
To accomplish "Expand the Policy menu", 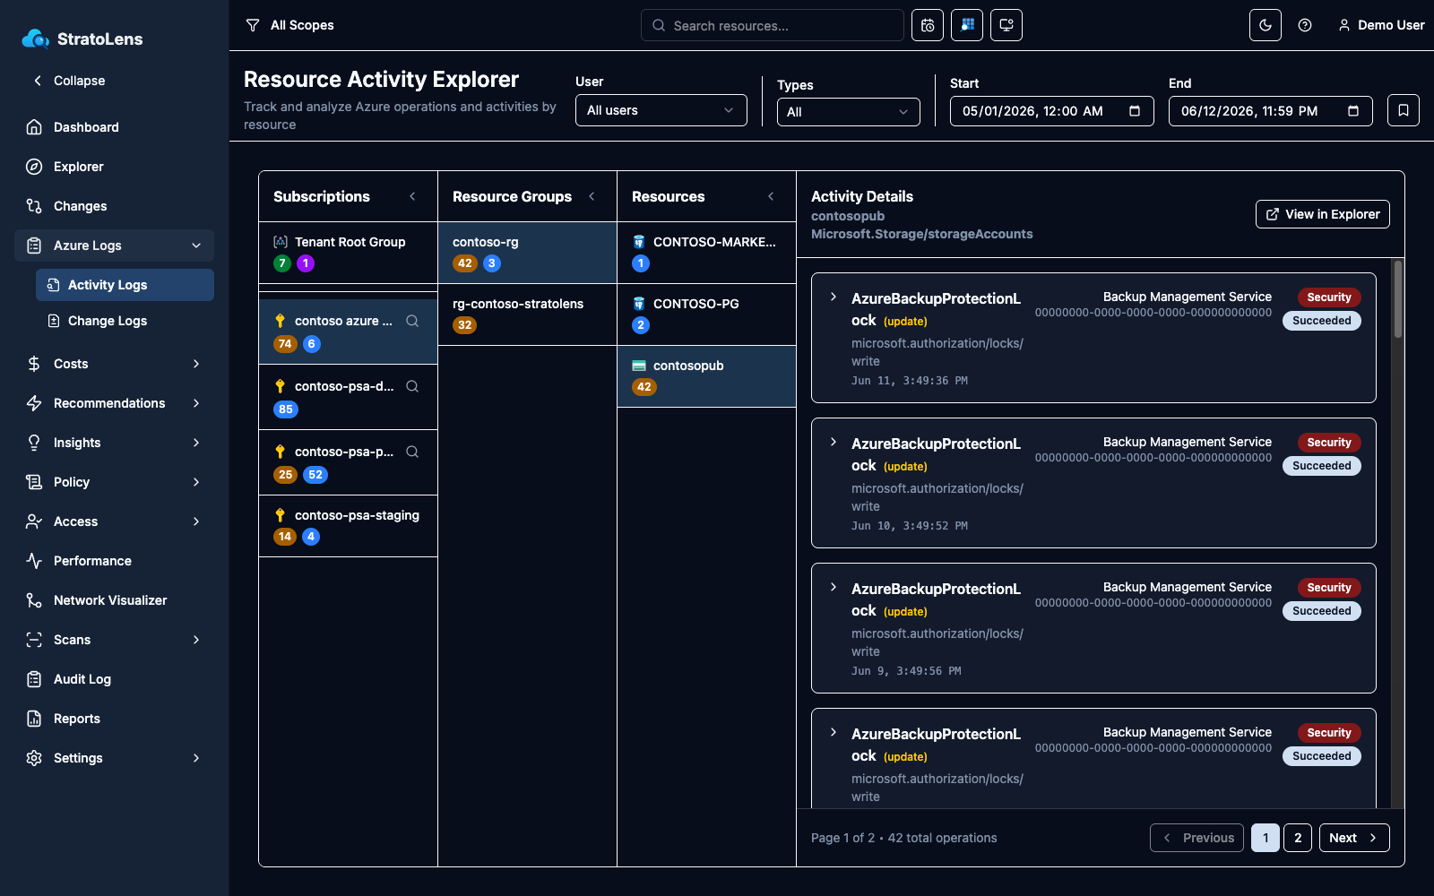I will [x=115, y=482].
